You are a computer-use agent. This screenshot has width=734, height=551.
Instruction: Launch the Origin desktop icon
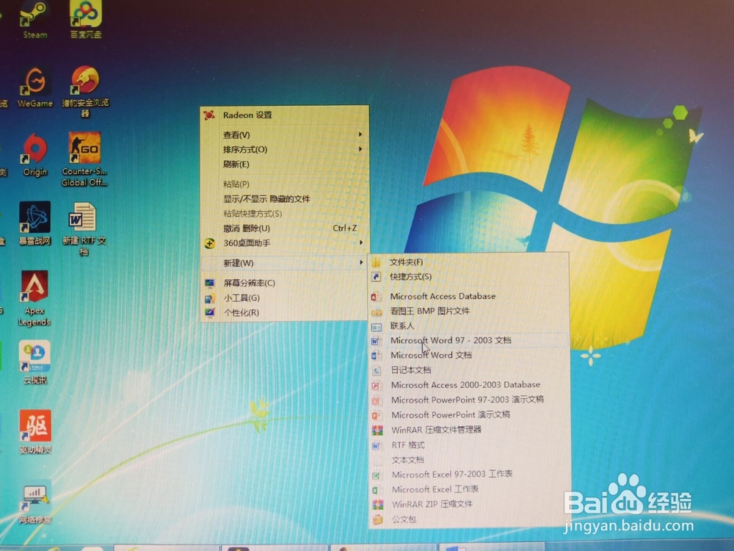click(35, 156)
